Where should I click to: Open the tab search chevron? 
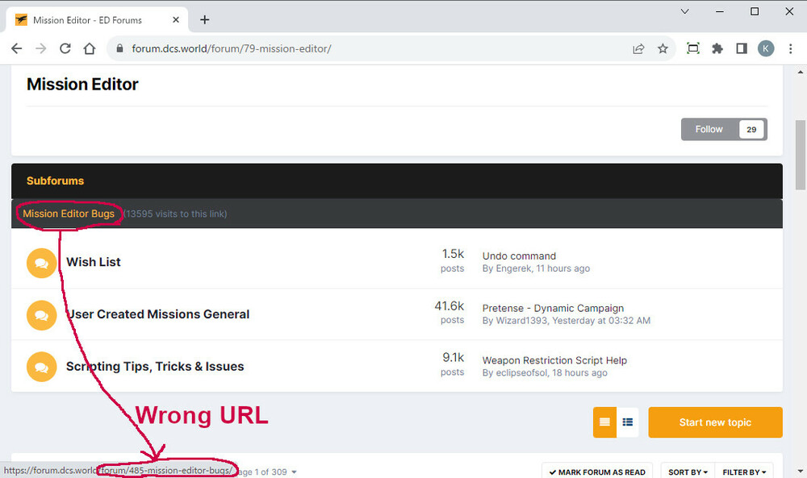tap(684, 11)
